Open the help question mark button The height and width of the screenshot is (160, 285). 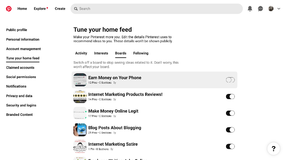coord(273,149)
